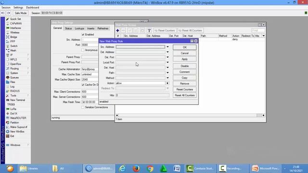Switch to Inserts tab
The image size is (308, 173).
click(x=91, y=28)
